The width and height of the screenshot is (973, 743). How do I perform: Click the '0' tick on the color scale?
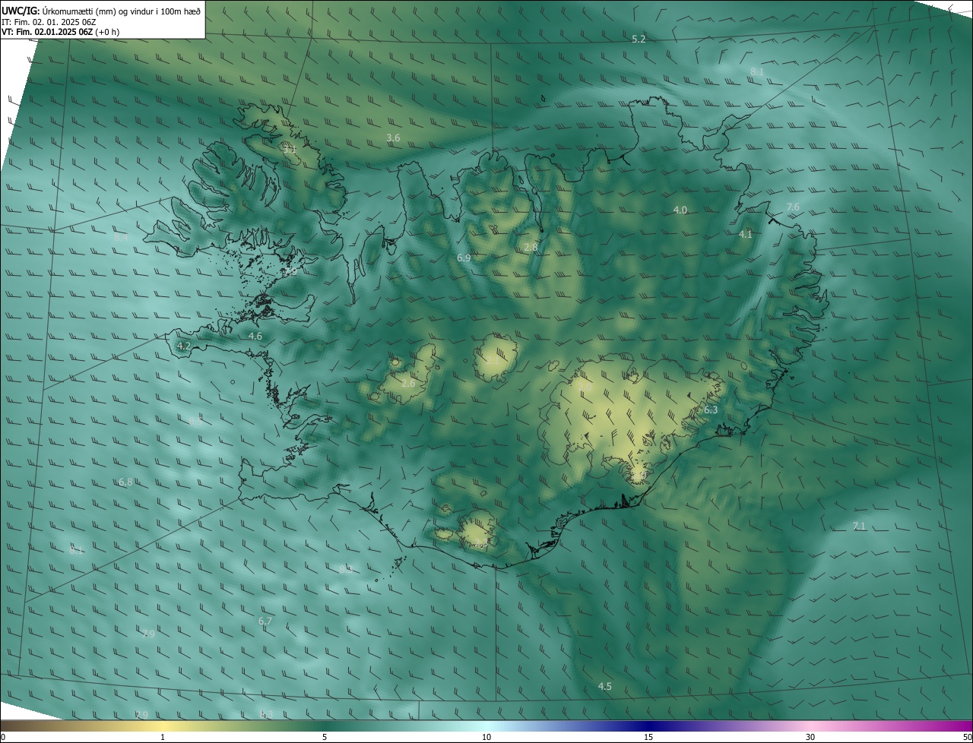coord(3,737)
